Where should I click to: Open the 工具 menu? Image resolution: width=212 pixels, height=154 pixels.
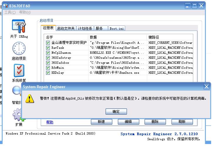point(10,12)
